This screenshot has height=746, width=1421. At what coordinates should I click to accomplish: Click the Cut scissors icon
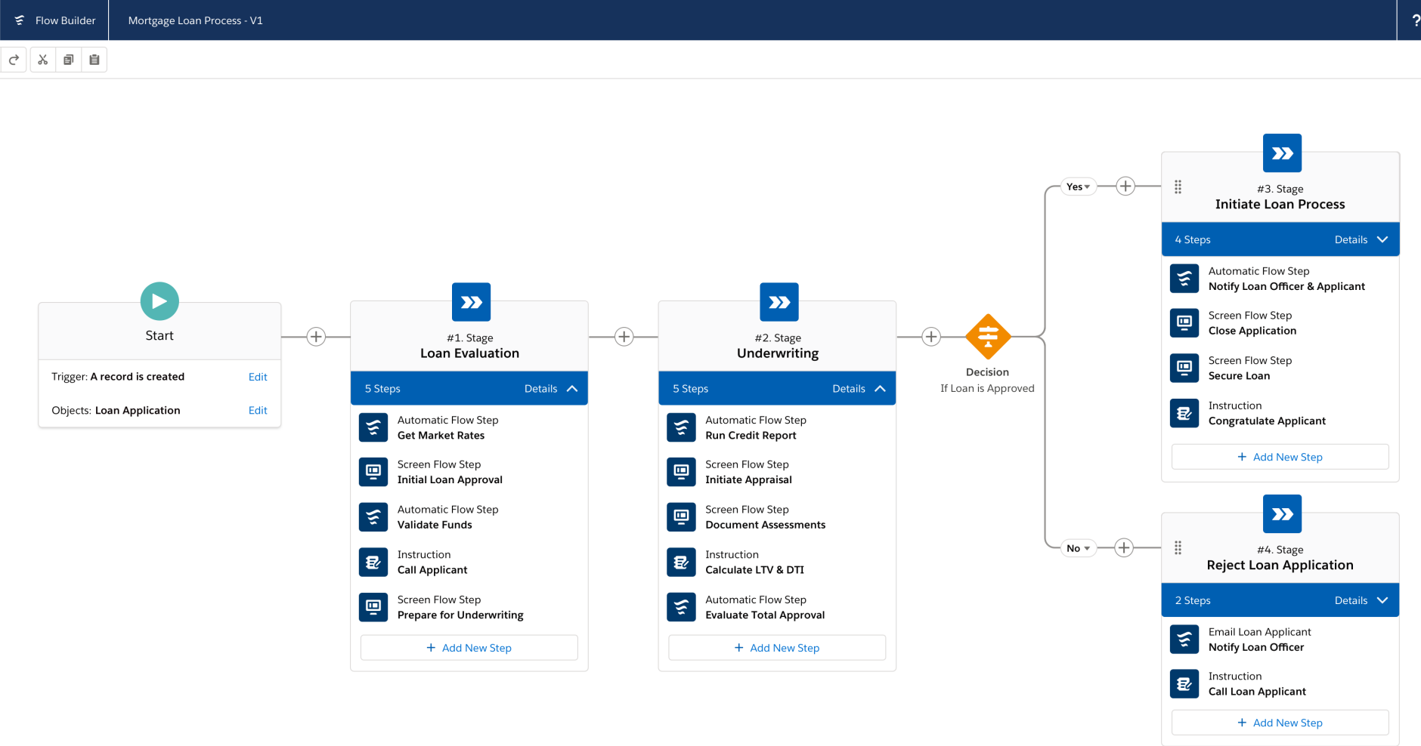43,60
